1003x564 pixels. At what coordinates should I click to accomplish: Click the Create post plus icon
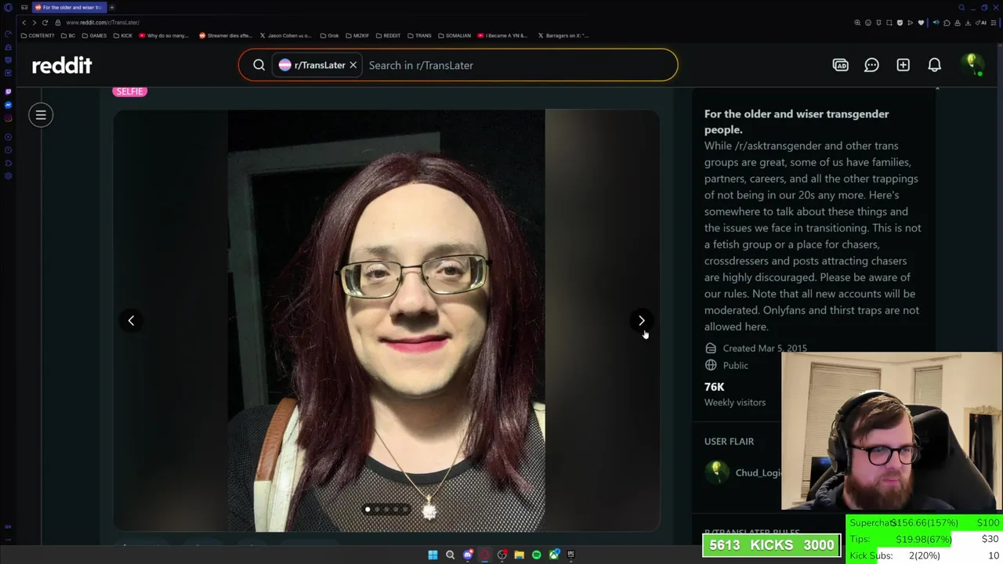903,65
